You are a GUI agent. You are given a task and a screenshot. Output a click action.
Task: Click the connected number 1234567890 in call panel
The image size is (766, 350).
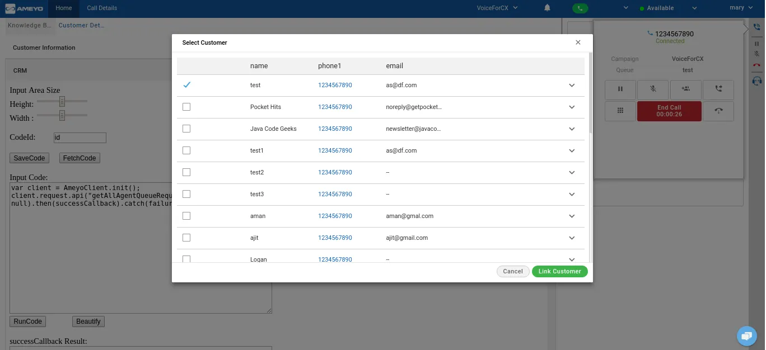coord(674,34)
